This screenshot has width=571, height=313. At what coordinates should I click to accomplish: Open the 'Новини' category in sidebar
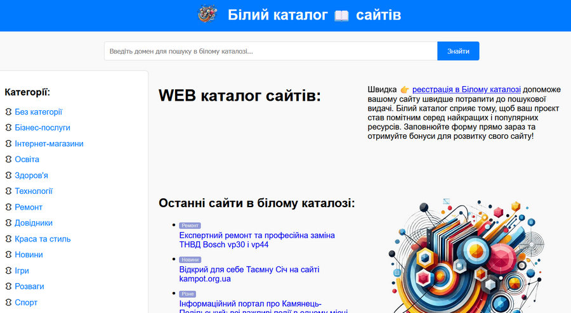click(x=29, y=255)
